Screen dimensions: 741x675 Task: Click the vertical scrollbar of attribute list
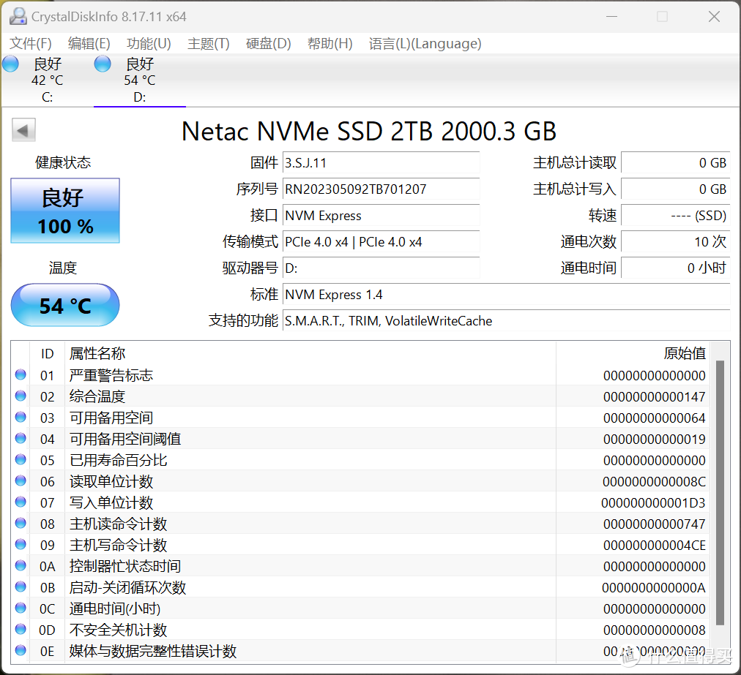(x=720, y=492)
